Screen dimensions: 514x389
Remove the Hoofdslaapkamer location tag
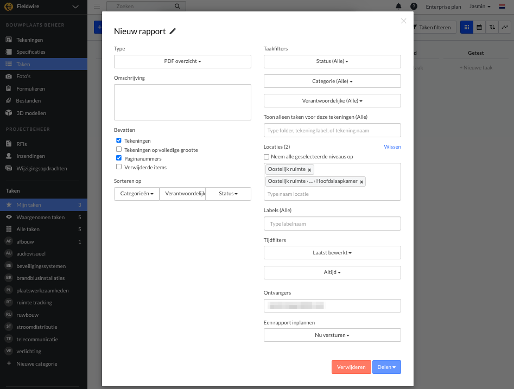pos(361,182)
